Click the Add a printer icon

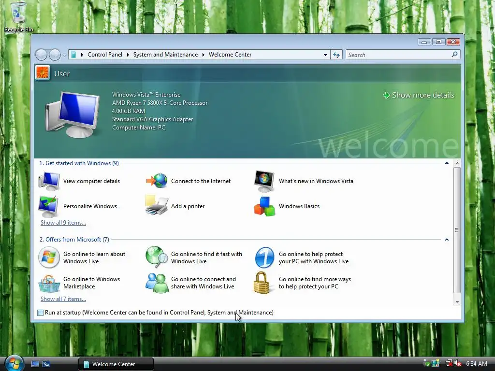point(157,205)
